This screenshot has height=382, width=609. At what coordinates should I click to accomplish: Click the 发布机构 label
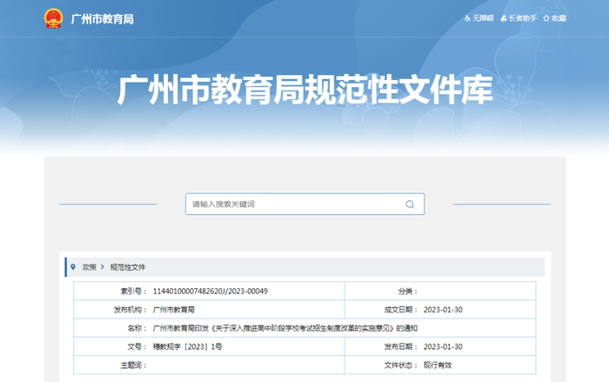click(130, 310)
